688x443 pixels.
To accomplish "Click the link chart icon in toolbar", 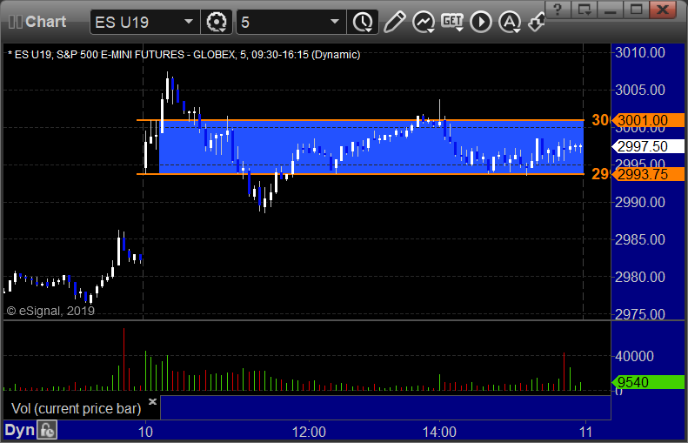I will [x=536, y=22].
